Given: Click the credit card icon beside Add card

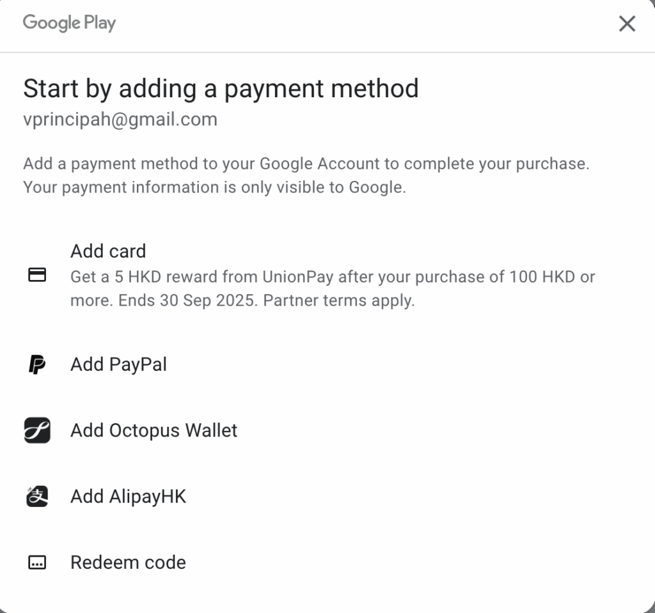Looking at the screenshot, I should [x=38, y=275].
